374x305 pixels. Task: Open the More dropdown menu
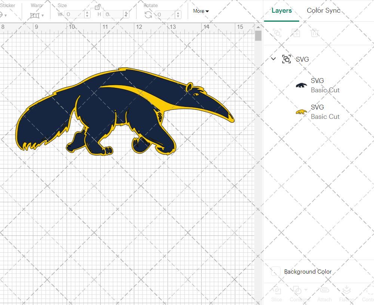coord(201,11)
